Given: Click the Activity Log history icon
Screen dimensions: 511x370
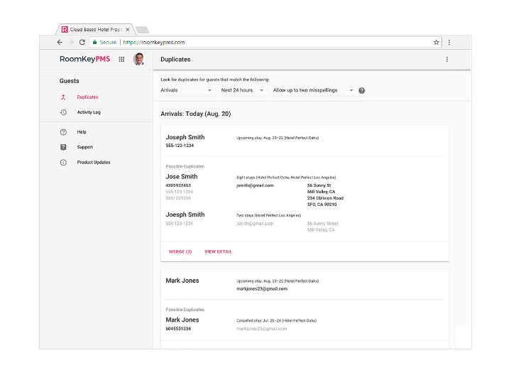Looking at the screenshot, I should (63, 112).
